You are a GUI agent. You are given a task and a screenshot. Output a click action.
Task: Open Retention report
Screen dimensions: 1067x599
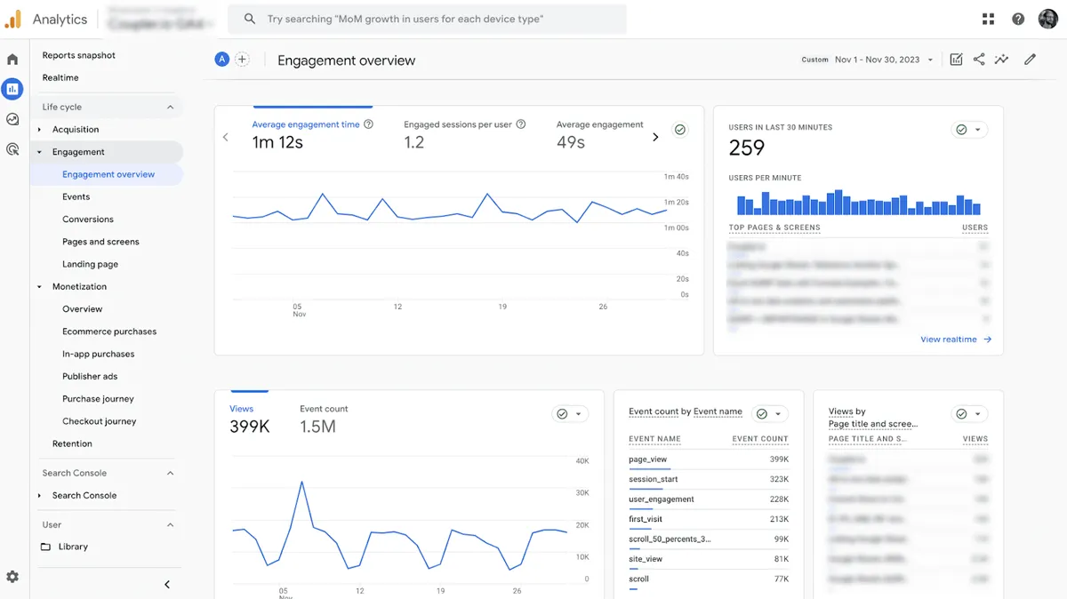click(72, 443)
